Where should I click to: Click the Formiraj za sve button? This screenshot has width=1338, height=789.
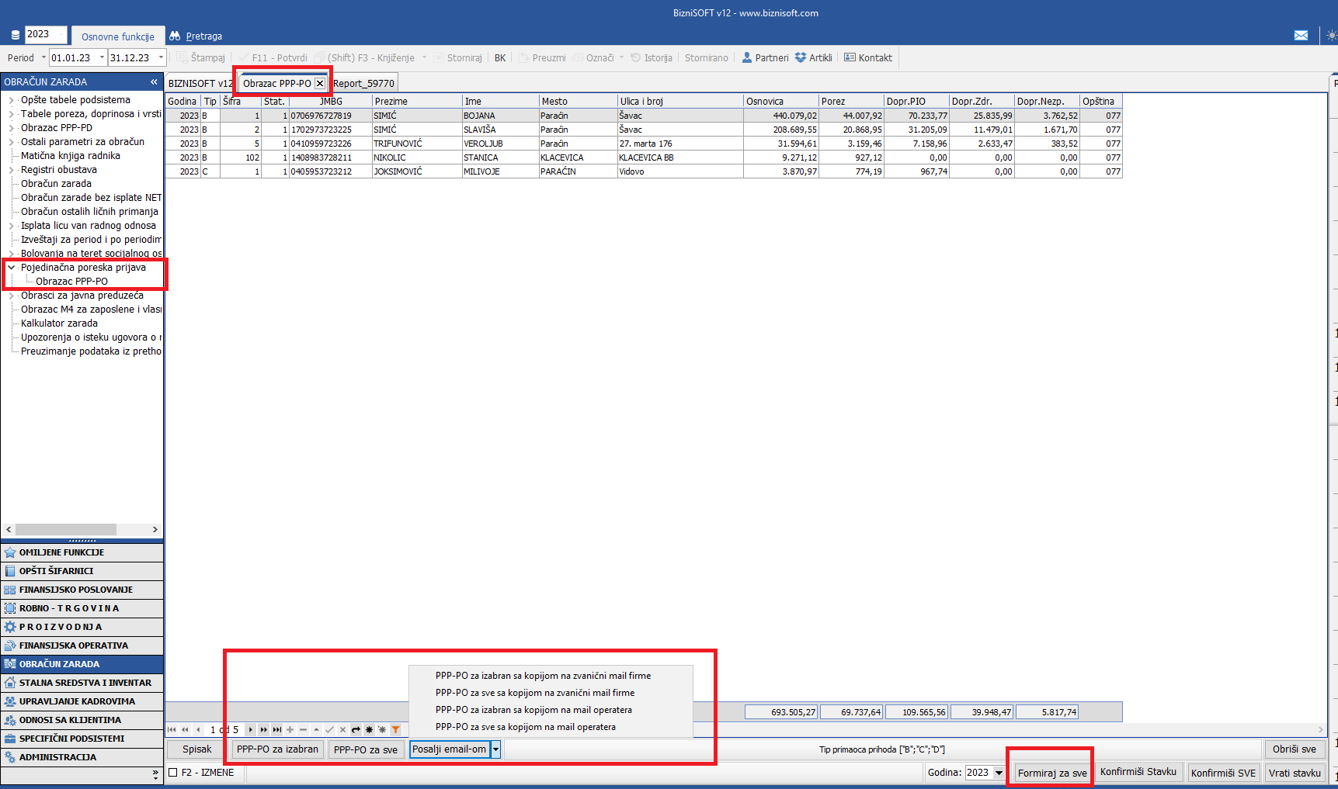(x=1051, y=773)
